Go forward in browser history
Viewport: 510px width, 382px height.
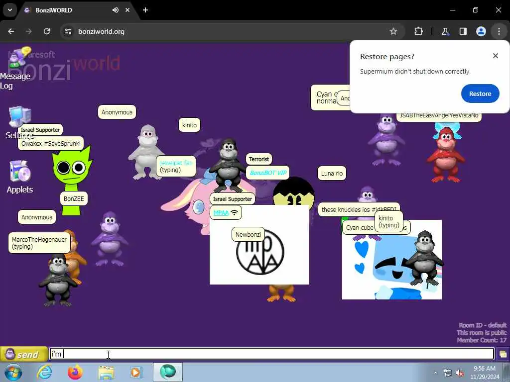(29, 31)
